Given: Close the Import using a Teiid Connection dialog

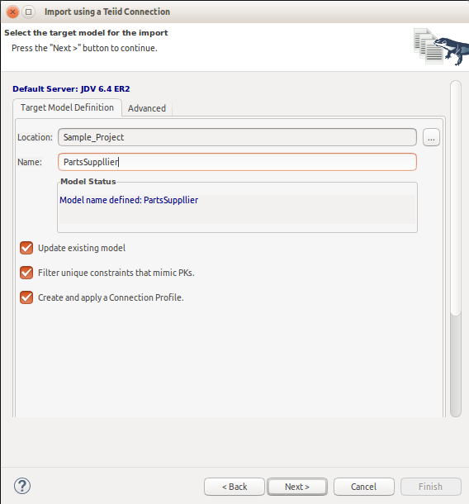Looking at the screenshot, I should (12, 12).
